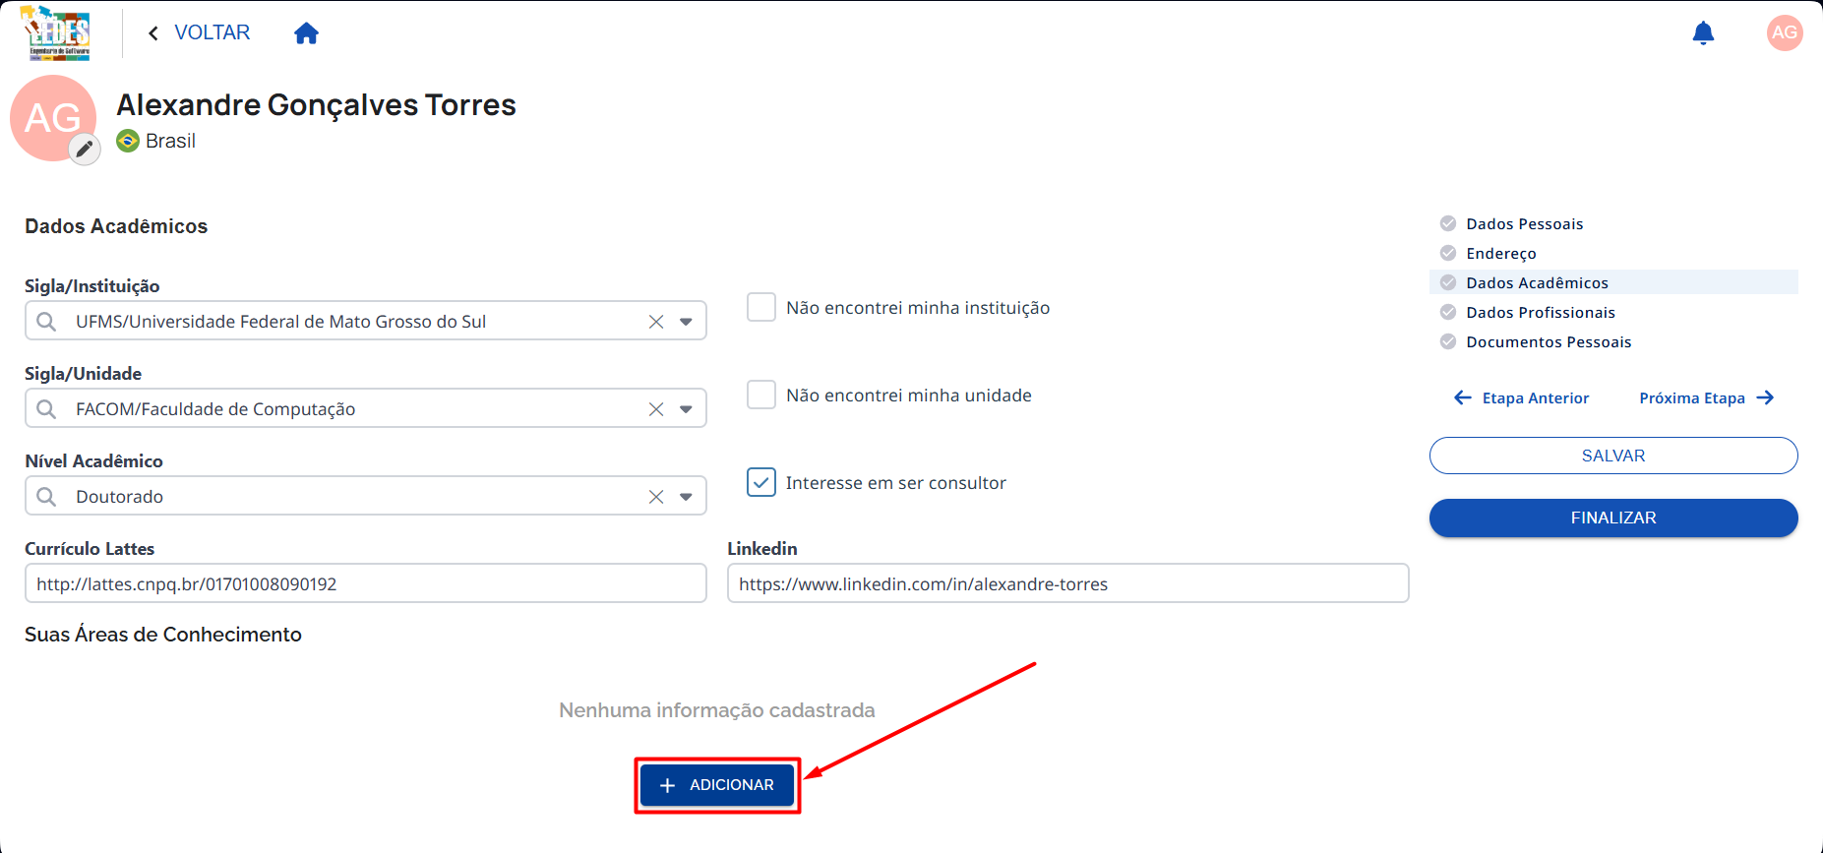Click the Brasil flag icon
Viewport: 1823px width, 853px height.
point(128,141)
